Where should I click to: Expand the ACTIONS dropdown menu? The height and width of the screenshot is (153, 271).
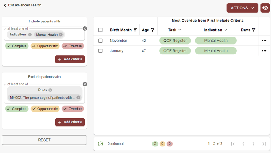click(x=242, y=8)
